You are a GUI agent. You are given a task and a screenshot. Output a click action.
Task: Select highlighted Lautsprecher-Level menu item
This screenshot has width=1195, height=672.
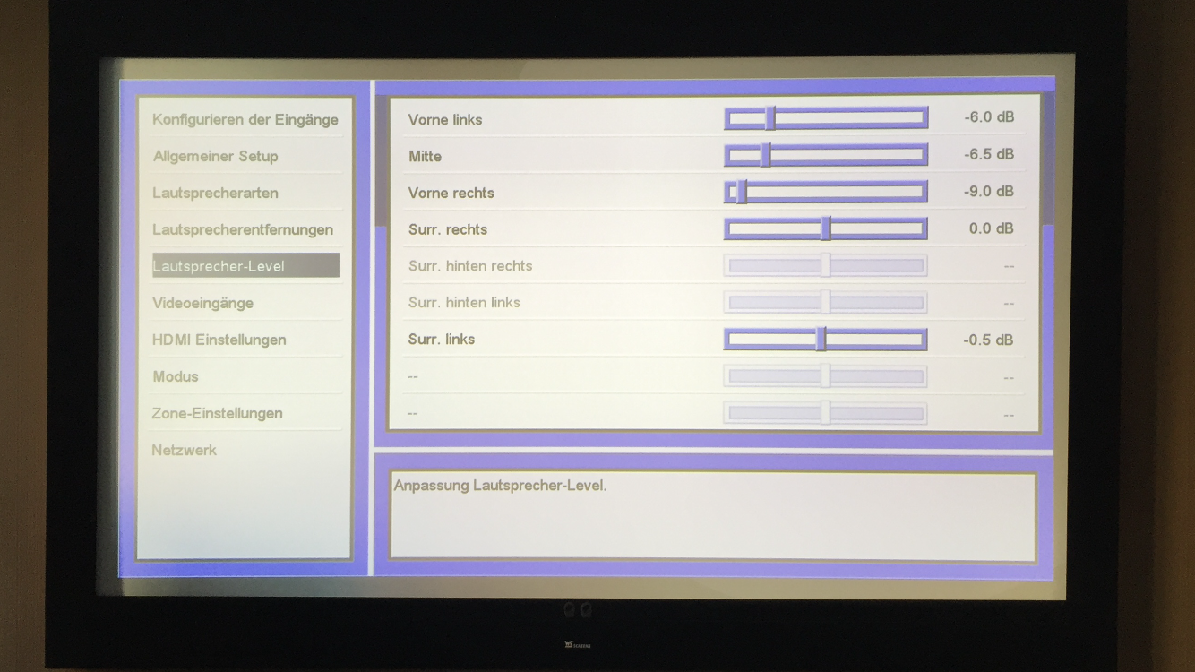(245, 266)
